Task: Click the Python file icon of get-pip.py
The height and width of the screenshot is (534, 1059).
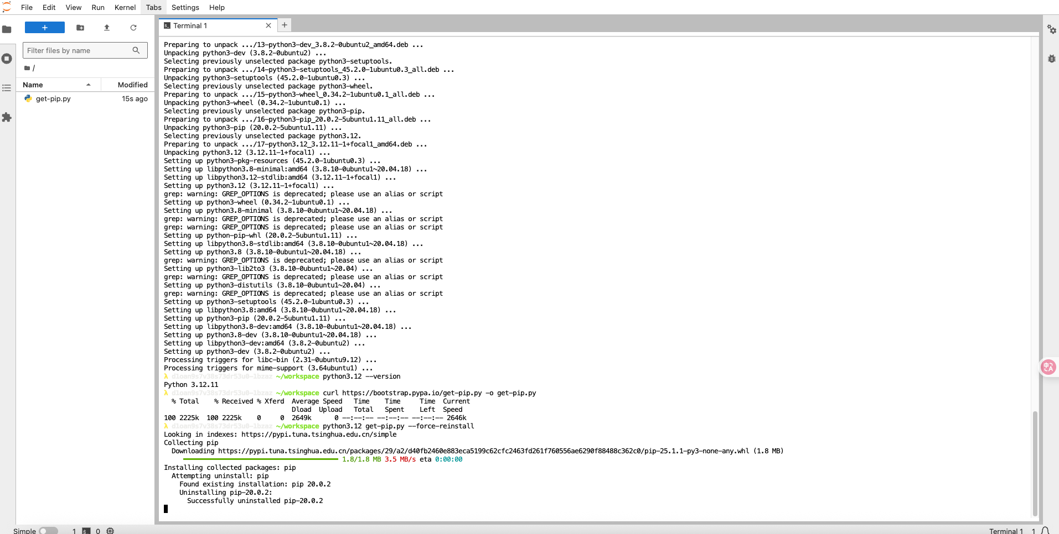Action: (x=28, y=98)
